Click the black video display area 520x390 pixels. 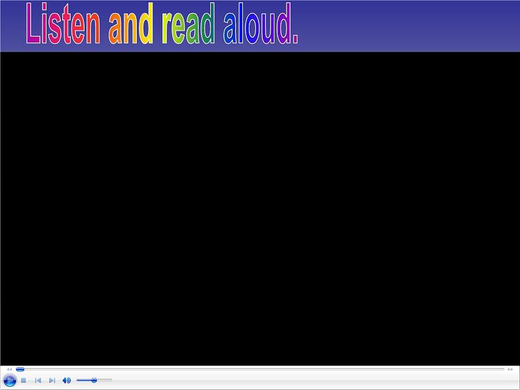pyautogui.click(x=260, y=208)
